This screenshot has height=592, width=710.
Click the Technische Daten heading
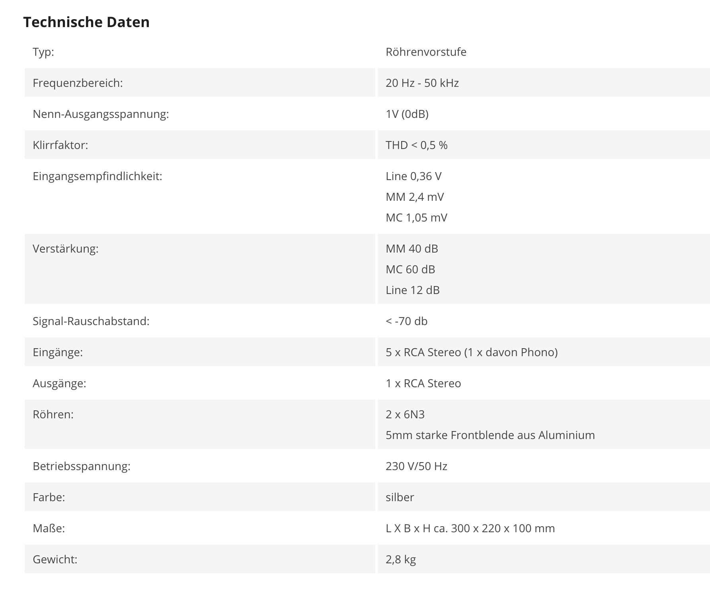(x=86, y=22)
